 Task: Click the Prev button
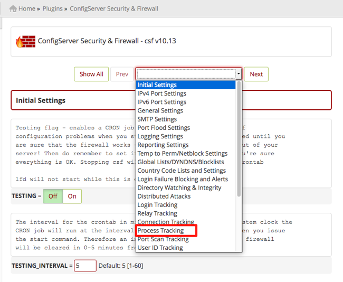coord(122,74)
